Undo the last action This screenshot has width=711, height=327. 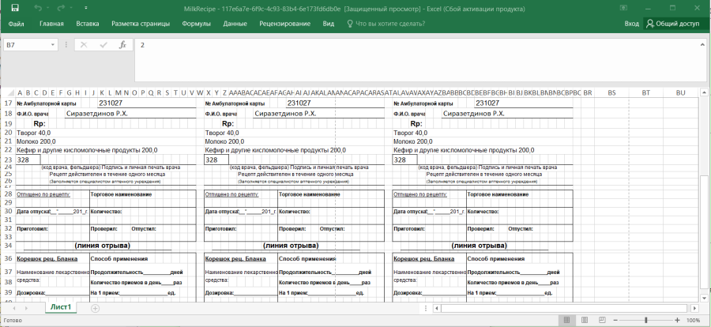tap(38, 8)
